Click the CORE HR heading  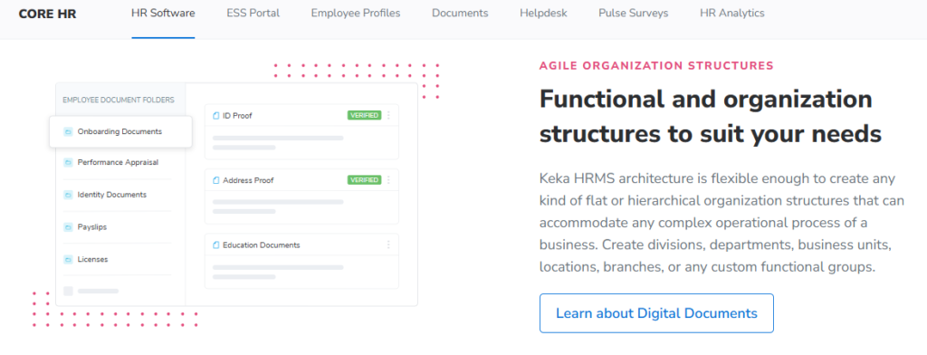point(47,14)
